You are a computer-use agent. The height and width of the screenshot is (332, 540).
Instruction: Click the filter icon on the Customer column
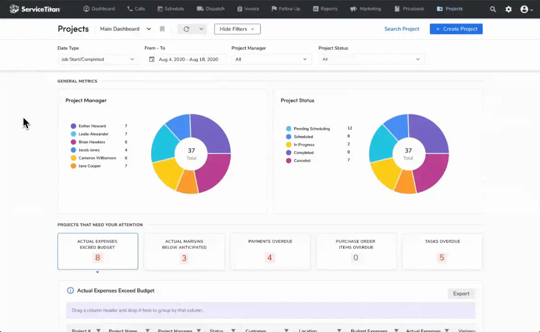286,330
